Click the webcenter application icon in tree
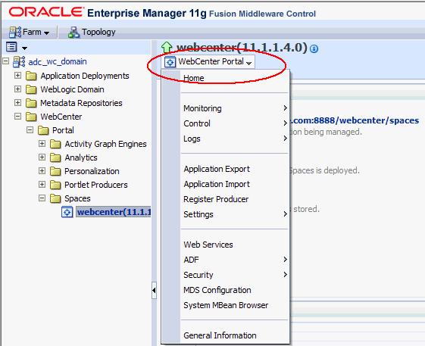This screenshot has height=346, width=425. tap(67, 212)
